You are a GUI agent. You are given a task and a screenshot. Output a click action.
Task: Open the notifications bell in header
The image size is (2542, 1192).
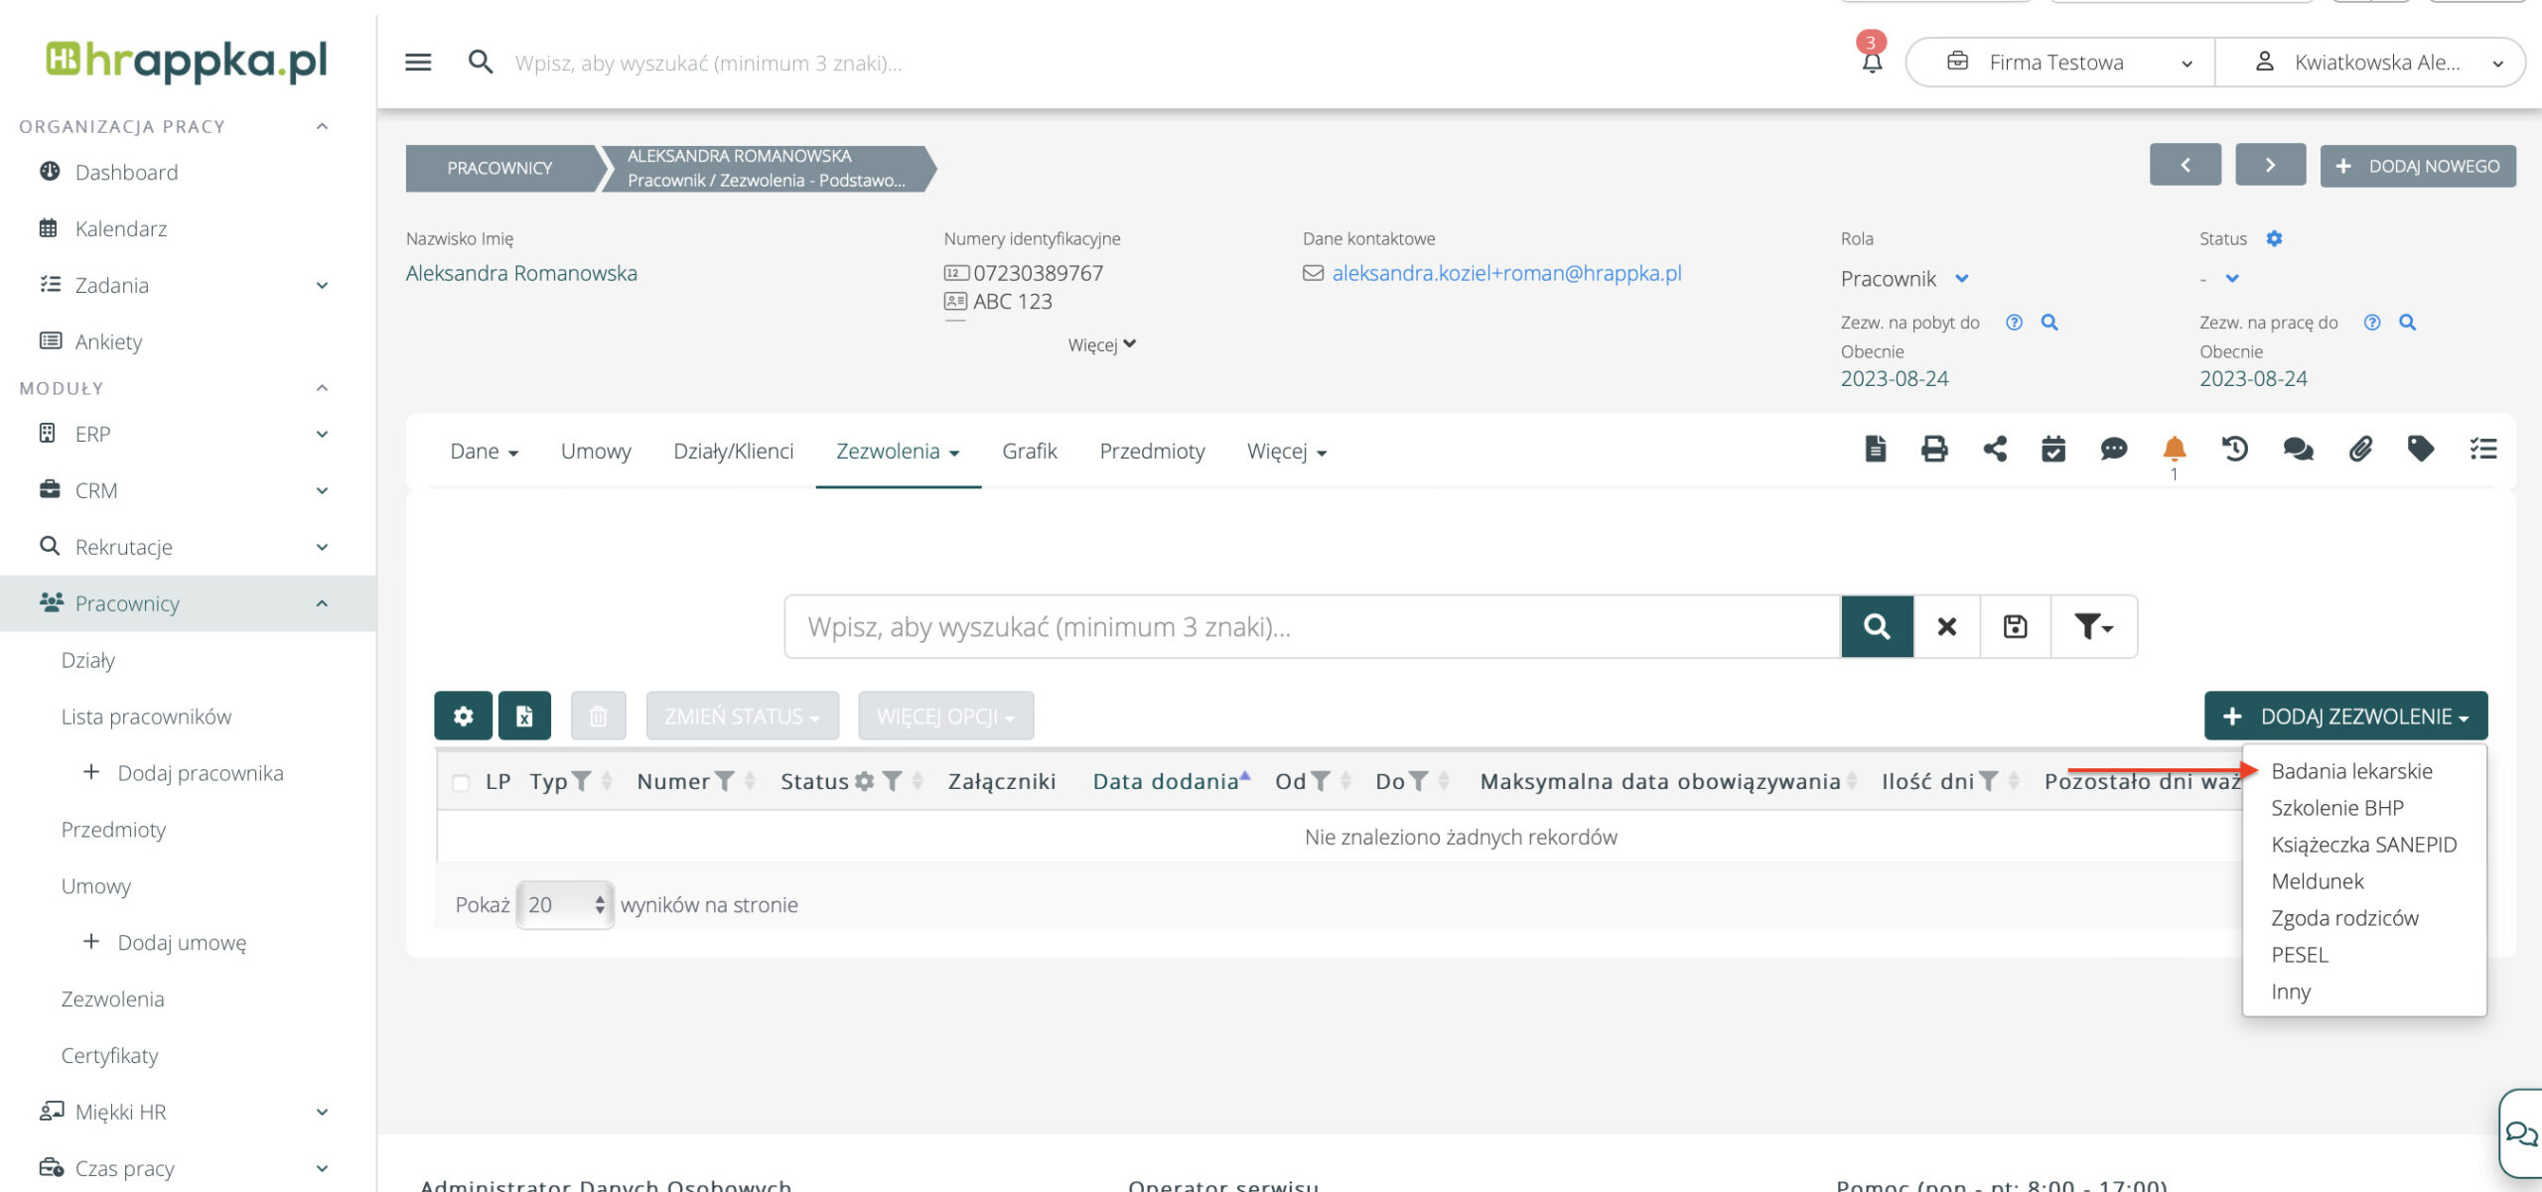[1872, 63]
